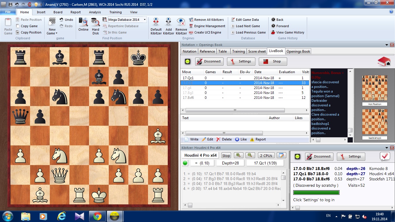Click the Add Kibitzer icon
Screen dimensions: 395x222
[169, 22]
